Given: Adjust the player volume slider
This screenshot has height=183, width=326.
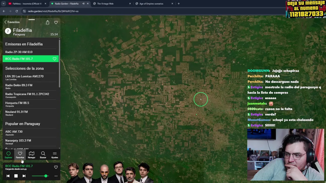Looking at the screenshot, I should [x=40, y=176].
